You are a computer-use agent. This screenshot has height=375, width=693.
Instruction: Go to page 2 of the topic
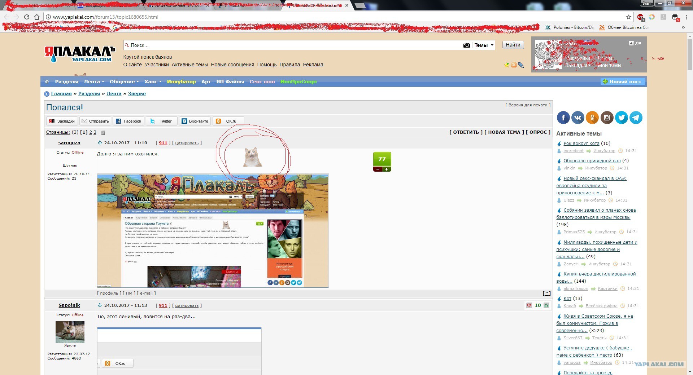pos(91,132)
